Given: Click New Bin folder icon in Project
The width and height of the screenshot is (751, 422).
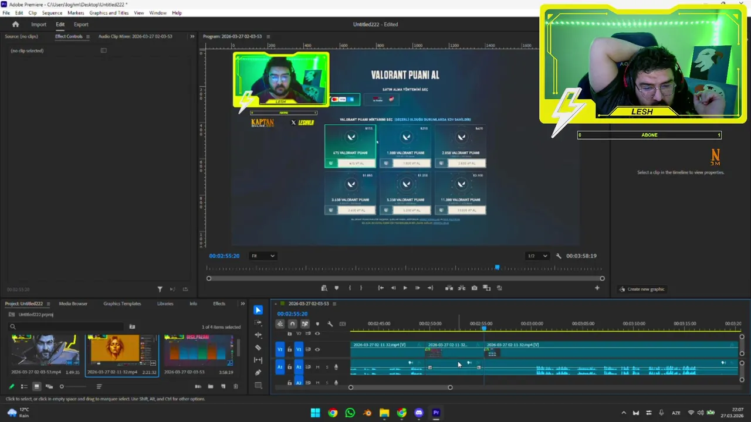Looking at the screenshot, I should click(x=211, y=386).
